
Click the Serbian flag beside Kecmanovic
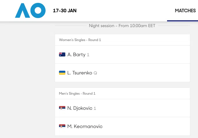coord(62,126)
